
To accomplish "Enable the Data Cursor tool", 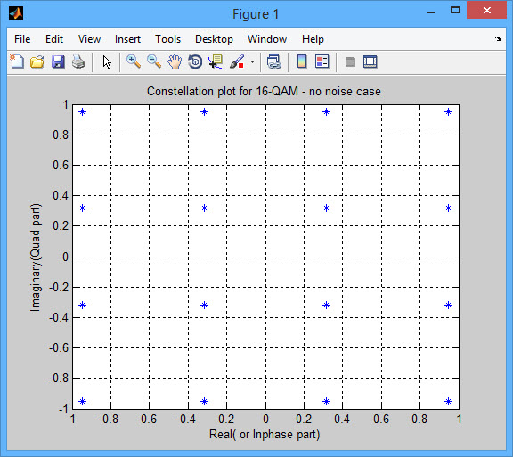I will click(216, 61).
